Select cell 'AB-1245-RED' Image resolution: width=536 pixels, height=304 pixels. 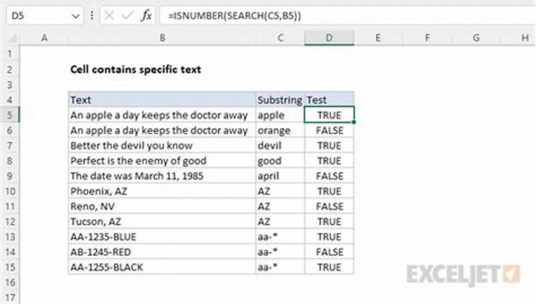coord(162,252)
